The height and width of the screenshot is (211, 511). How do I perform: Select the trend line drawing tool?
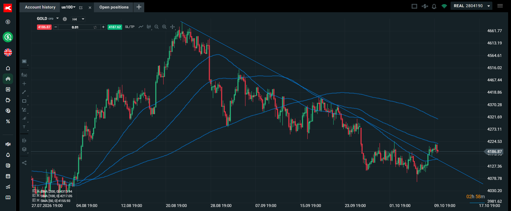pyautogui.click(x=24, y=92)
